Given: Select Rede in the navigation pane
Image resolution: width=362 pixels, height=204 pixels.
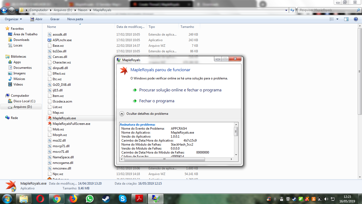Looking at the screenshot, I should pos(14,118).
